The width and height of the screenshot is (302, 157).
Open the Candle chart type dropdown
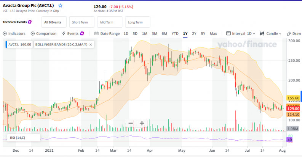[x=270, y=33]
